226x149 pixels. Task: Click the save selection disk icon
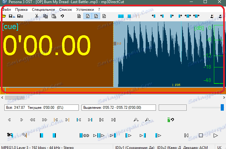(x=12, y=16)
